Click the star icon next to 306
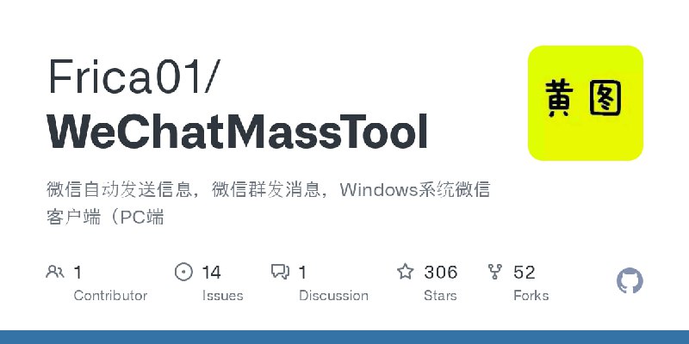 point(405,272)
